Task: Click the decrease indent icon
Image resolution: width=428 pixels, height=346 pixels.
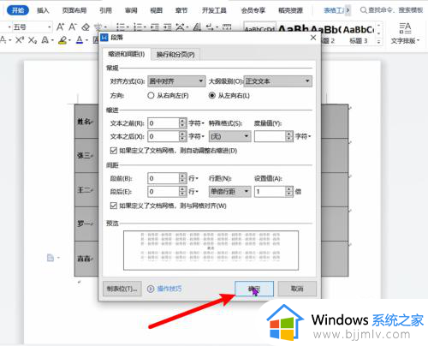Action: point(155,27)
